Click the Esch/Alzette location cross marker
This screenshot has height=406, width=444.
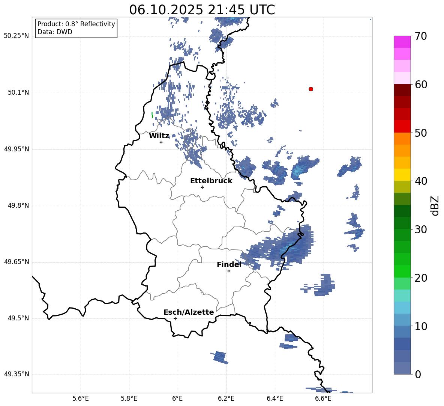175,318
